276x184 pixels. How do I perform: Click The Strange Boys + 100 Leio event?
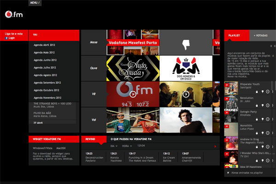(52, 105)
